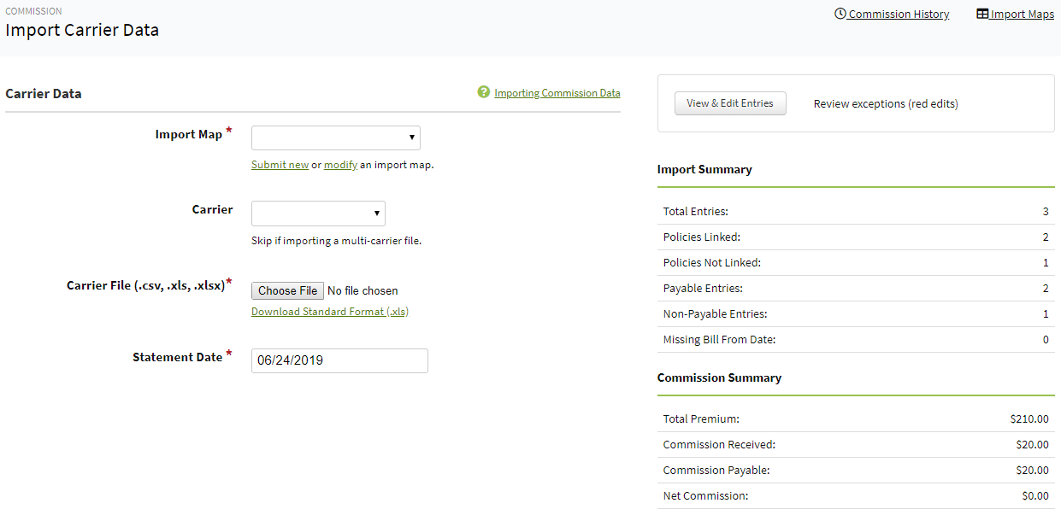The width and height of the screenshot is (1061, 515).
Task: Follow the Importing Commission Data help link
Action: coord(557,92)
